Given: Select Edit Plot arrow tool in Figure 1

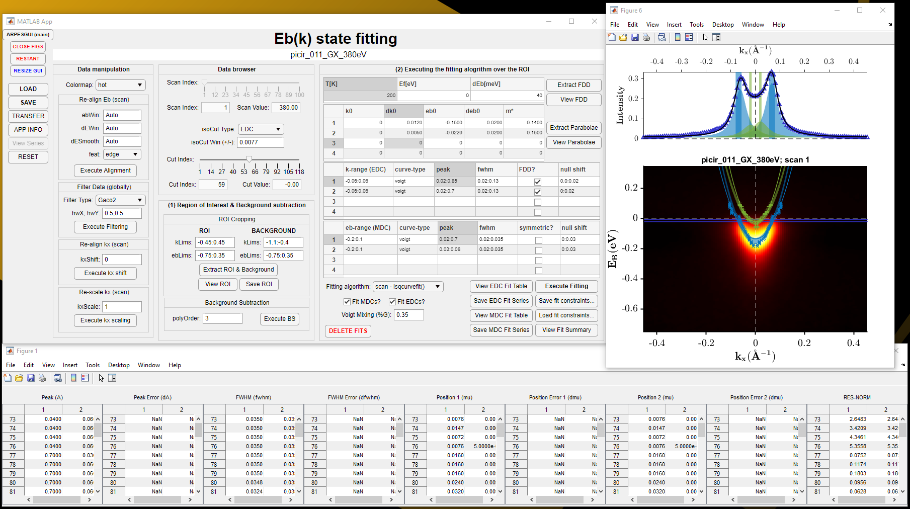Looking at the screenshot, I should click(101, 378).
